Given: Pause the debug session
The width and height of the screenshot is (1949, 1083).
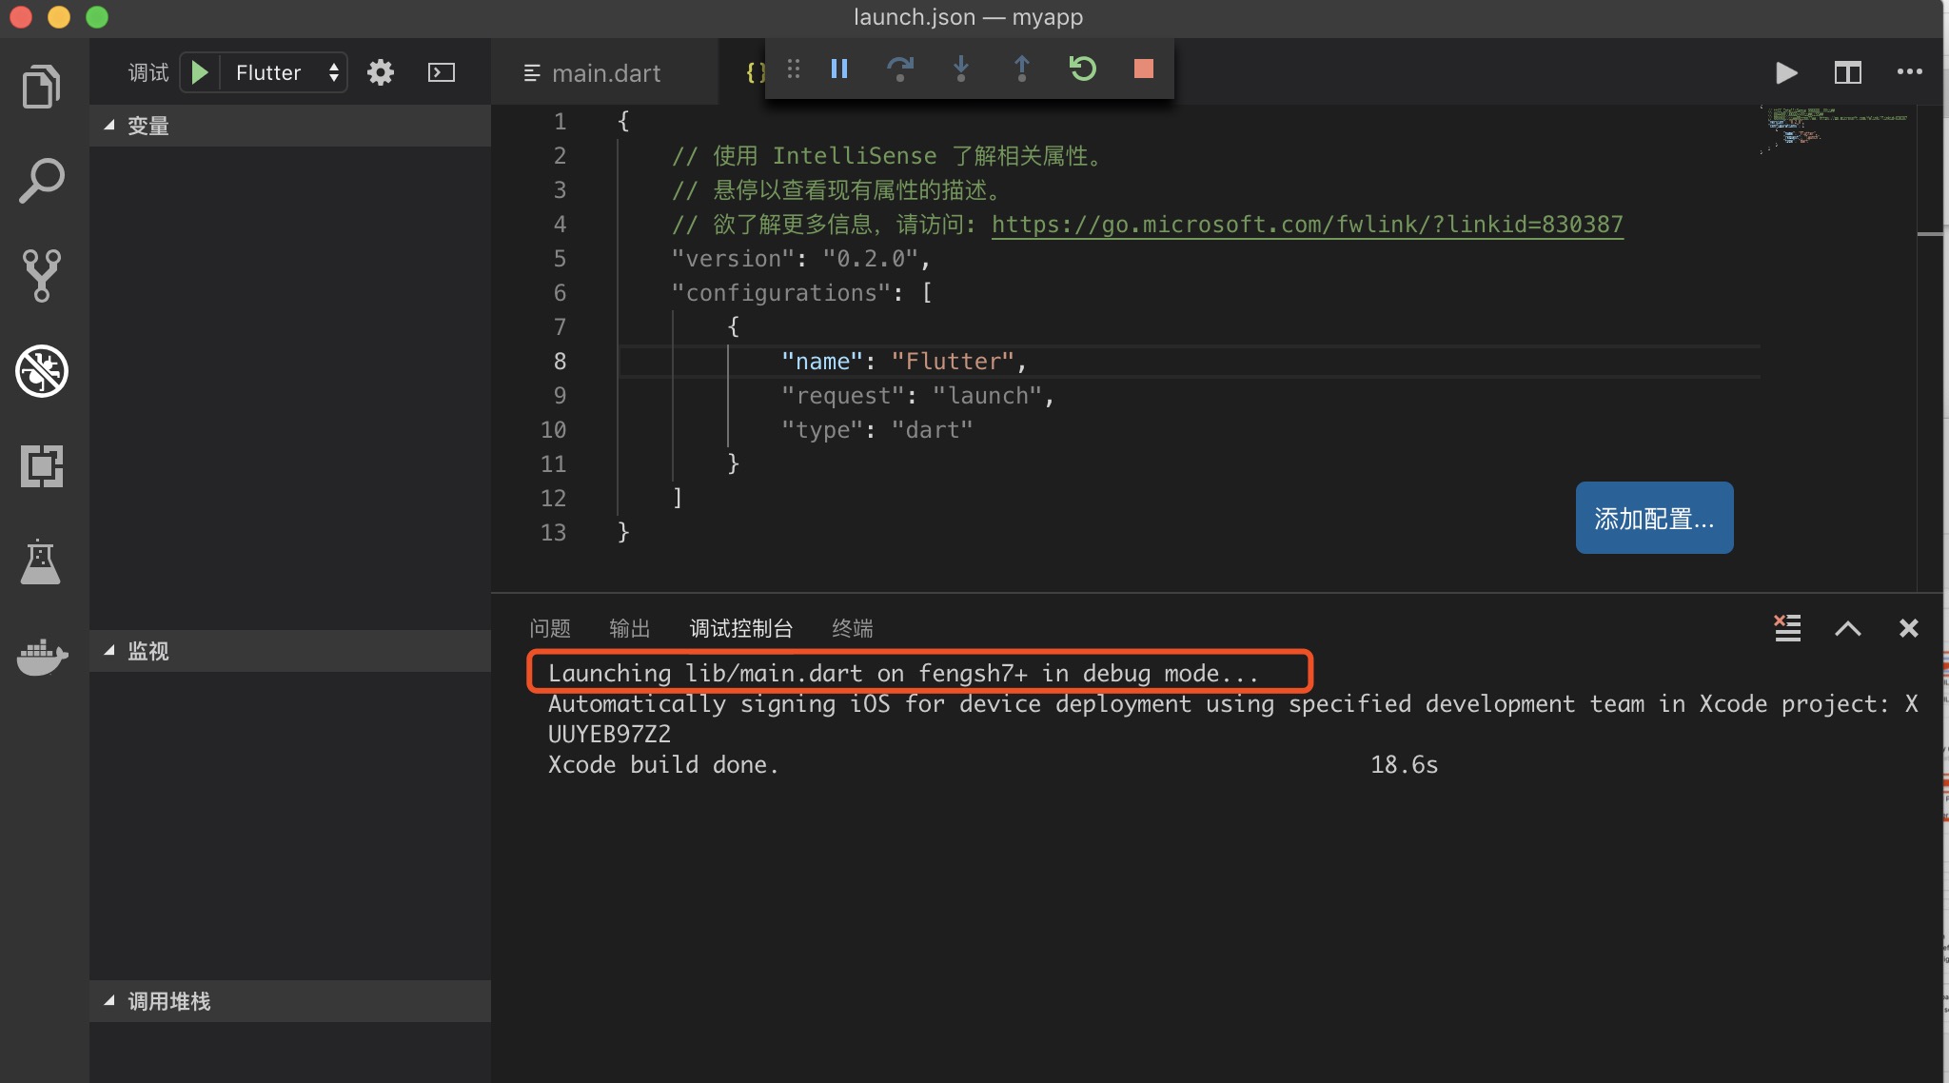Looking at the screenshot, I should pyautogui.click(x=838, y=69).
